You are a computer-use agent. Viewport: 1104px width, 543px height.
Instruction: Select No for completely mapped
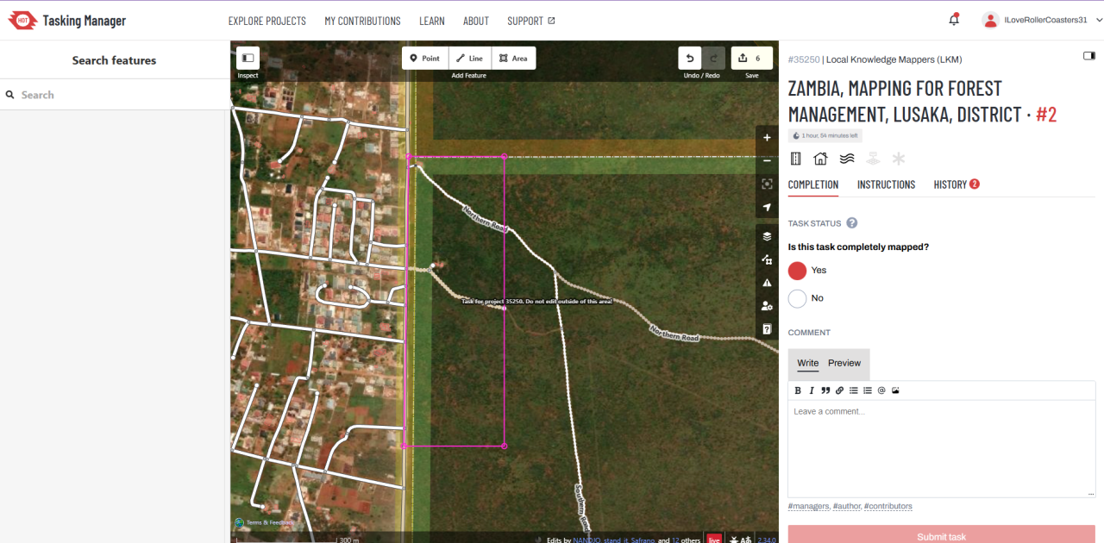coord(798,298)
